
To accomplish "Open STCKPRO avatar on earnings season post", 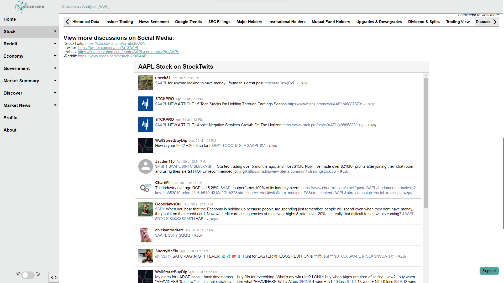I will pos(145,104).
